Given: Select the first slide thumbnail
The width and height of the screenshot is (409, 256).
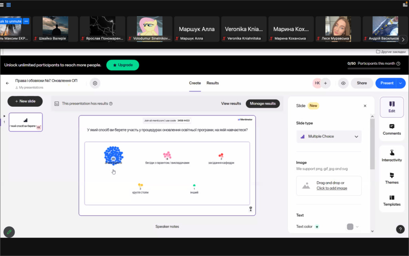Looking at the screenshot, I should (26, 122).
